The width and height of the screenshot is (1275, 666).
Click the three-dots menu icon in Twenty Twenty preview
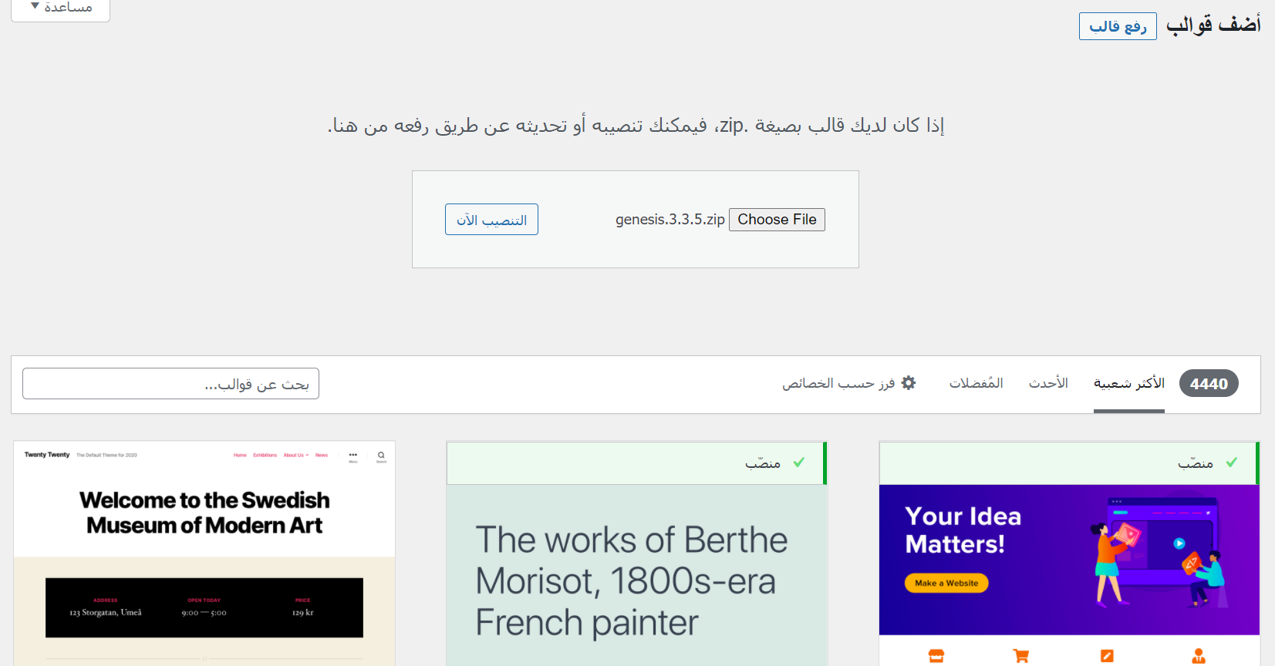tap(353, 456)
